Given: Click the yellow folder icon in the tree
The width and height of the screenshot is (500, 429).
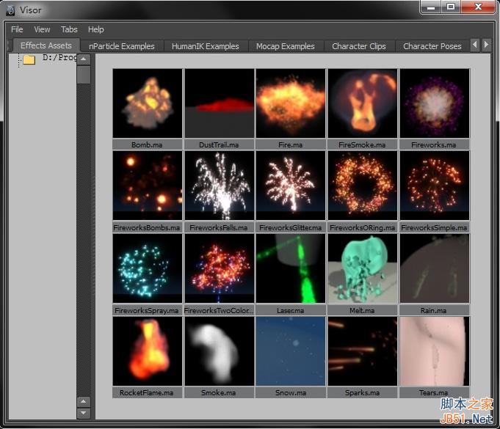Looking at the screenshot, I should (29, 59).
